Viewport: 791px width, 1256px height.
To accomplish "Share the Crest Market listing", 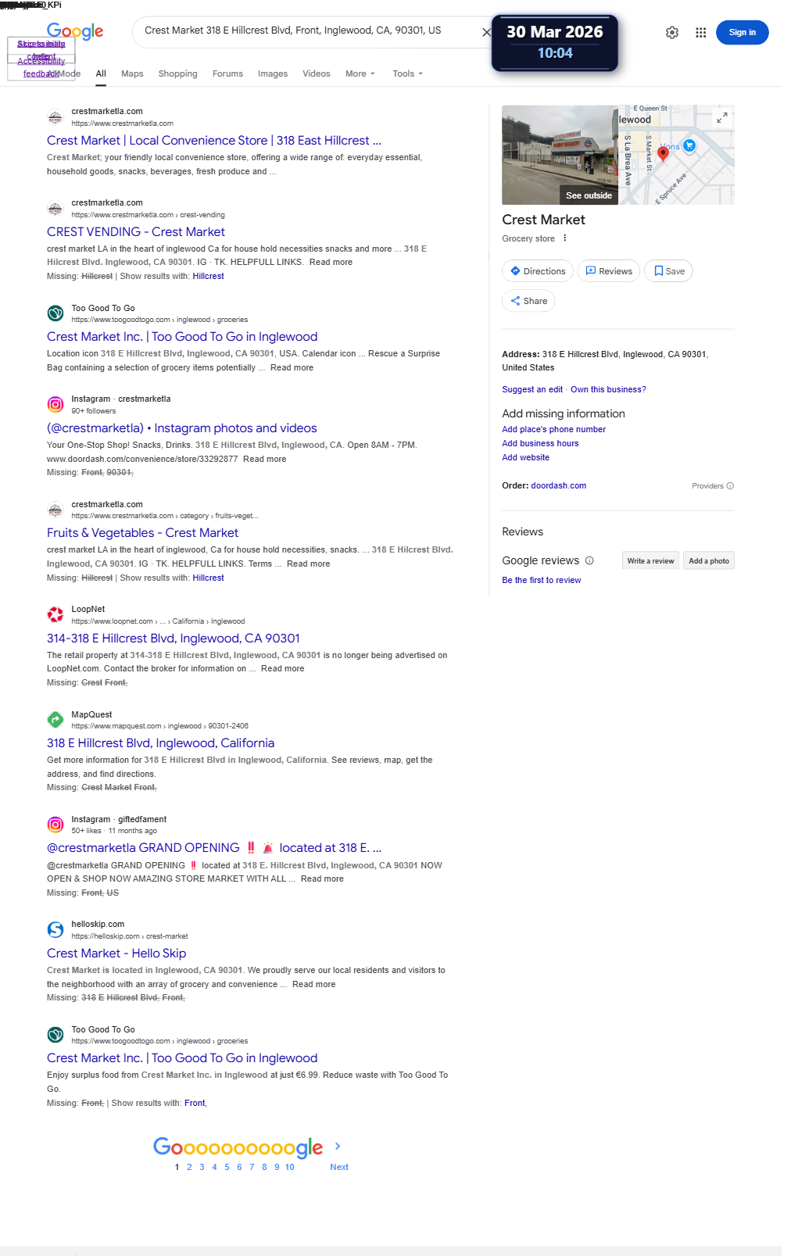I will pyautogui.click(x=529, y=301).
